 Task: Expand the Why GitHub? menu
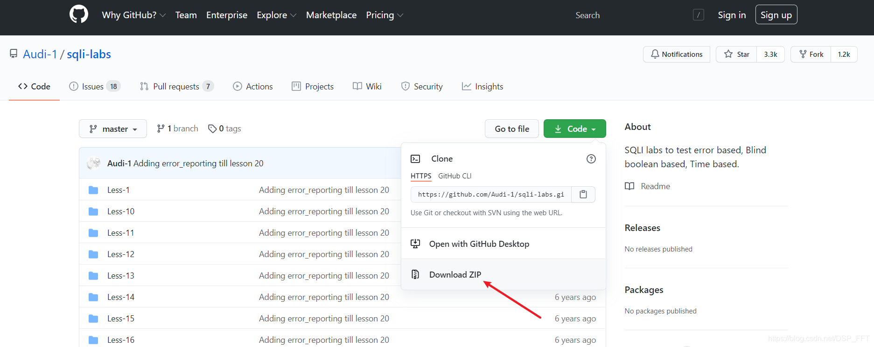click(x=134, y=15)
